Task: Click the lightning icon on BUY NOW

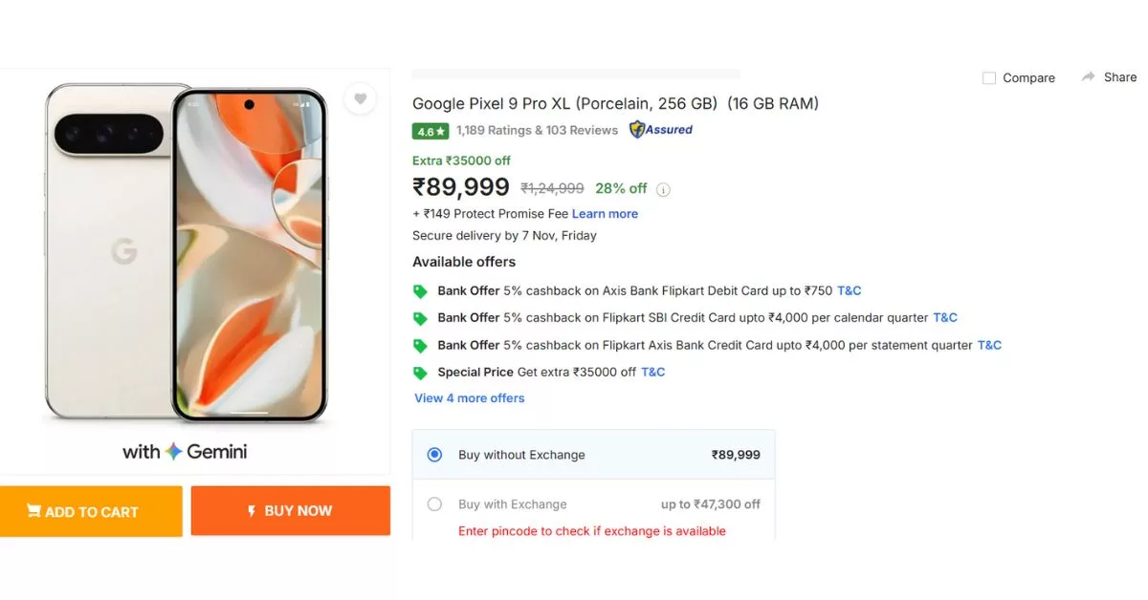Action: point(250,511)
